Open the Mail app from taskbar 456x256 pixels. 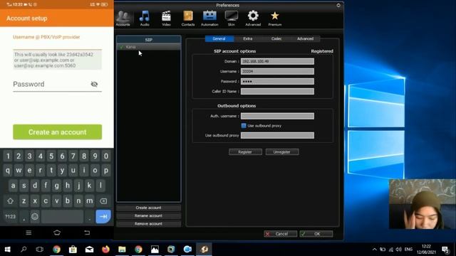click(89, 250)
